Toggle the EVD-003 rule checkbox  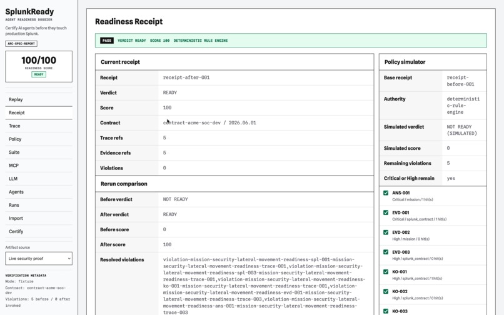386,252
